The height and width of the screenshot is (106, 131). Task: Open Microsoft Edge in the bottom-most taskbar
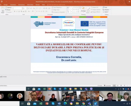click(x=65, y=104)
